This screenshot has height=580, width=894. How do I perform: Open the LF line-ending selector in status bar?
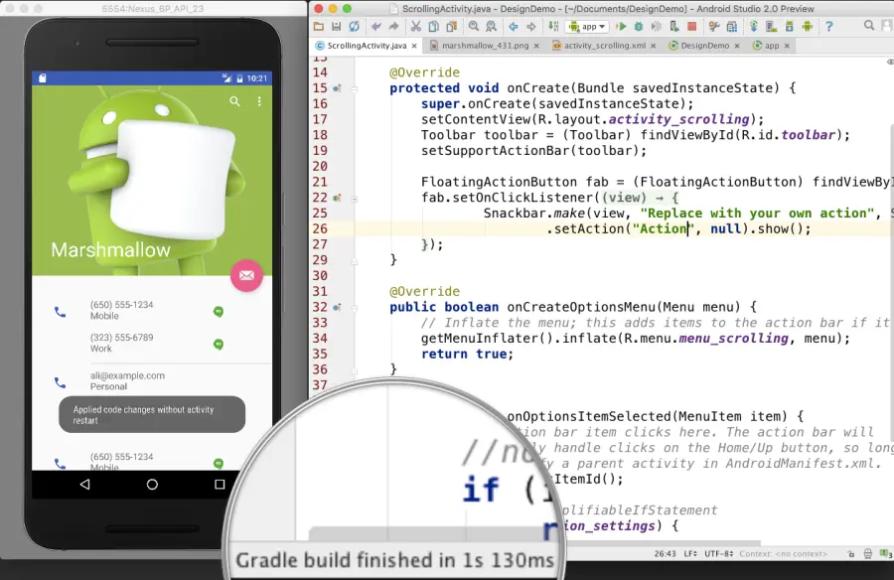pos(688,554)
